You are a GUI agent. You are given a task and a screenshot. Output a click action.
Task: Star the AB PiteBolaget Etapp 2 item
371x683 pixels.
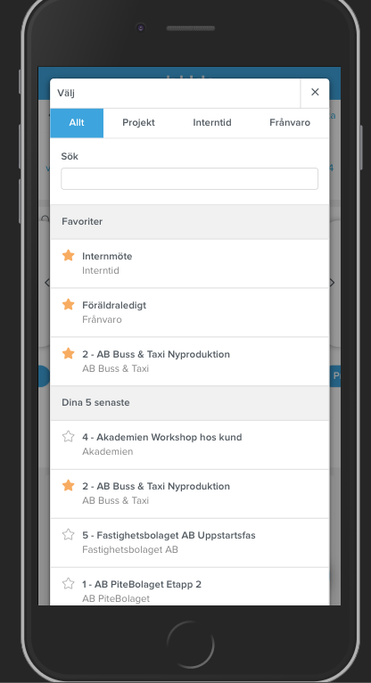tap(68, 583)
